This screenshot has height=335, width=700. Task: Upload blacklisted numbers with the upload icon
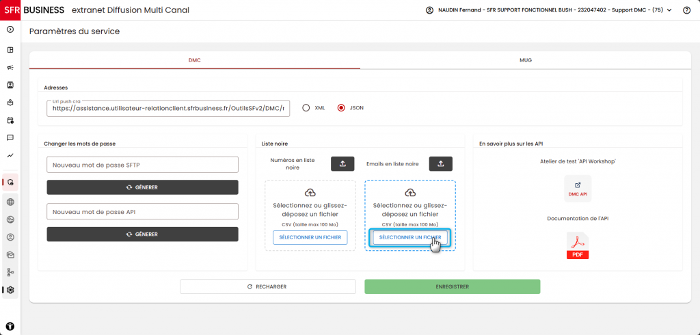click(x=342, y=164)
